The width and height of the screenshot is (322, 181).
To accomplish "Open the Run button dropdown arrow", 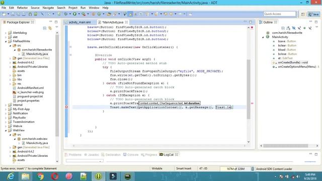I will pyautogui.click(x=78, y=14).
